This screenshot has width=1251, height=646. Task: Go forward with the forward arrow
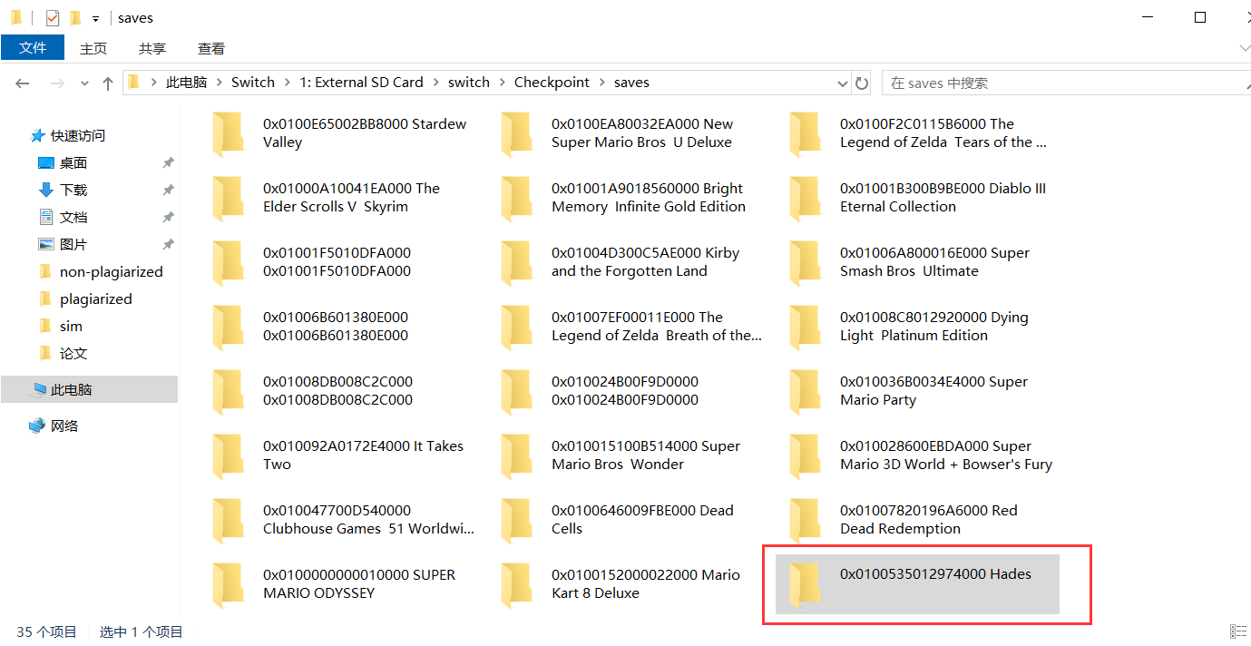point(57,83)
